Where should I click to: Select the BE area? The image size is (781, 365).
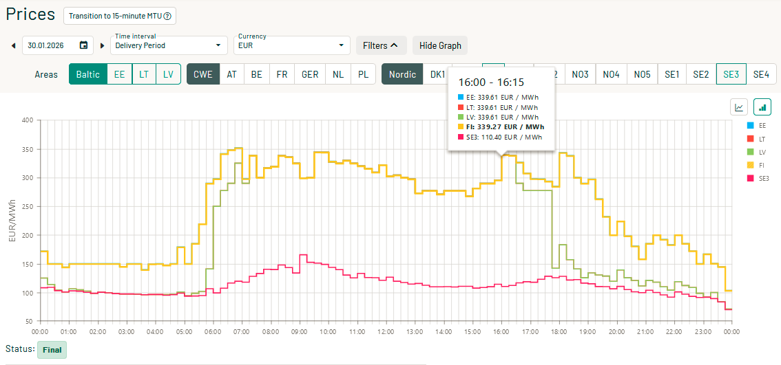point(256,75)
